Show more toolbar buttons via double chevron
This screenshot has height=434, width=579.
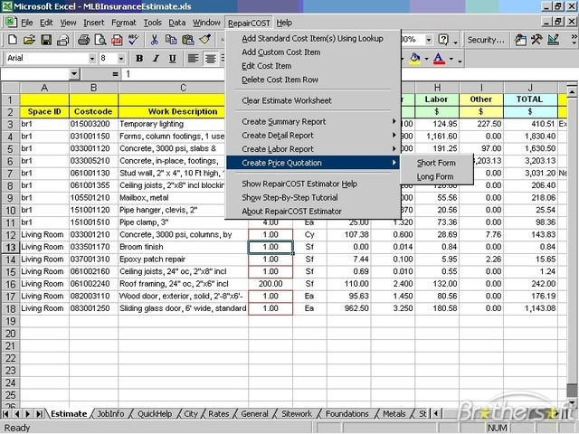(x=574, y=37)
